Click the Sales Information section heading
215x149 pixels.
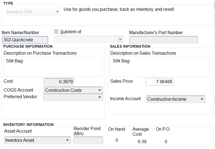coord(130,46)
